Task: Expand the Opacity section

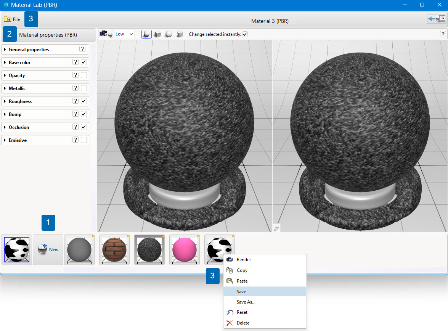Action: click(5, 75)
